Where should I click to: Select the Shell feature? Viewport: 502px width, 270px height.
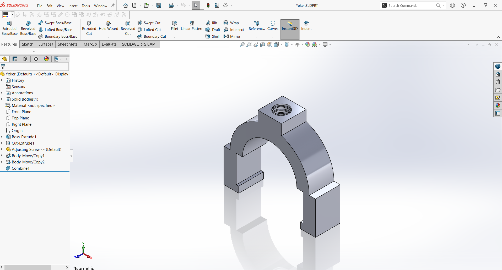213,36
